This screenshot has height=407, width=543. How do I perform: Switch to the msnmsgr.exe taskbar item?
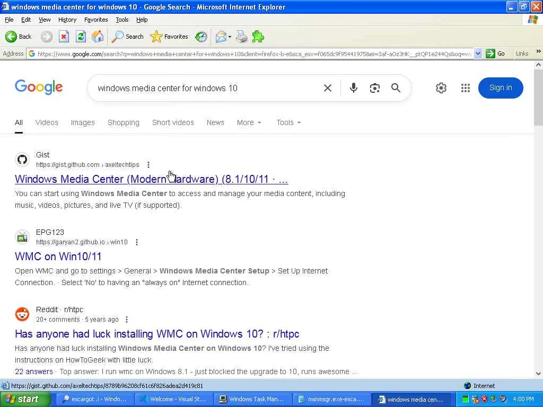[331, 400]
